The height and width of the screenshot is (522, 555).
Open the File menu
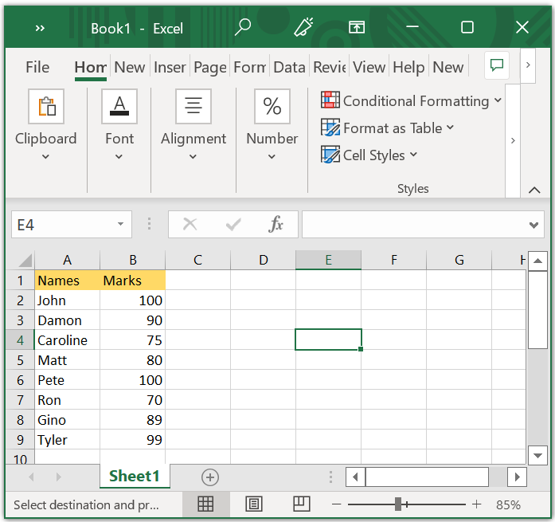point(37,67)
